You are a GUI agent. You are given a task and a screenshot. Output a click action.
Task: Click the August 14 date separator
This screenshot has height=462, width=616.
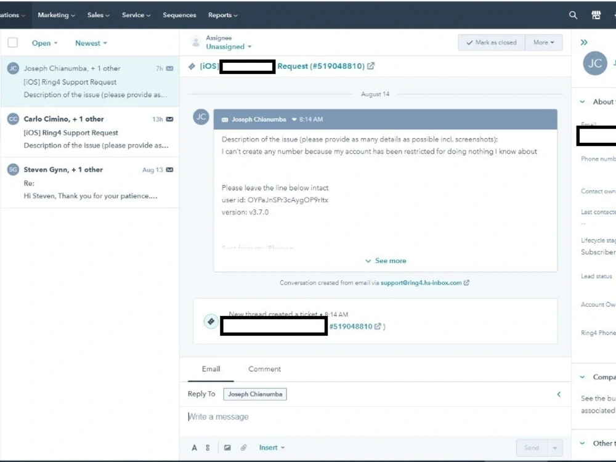coord(375,94)
